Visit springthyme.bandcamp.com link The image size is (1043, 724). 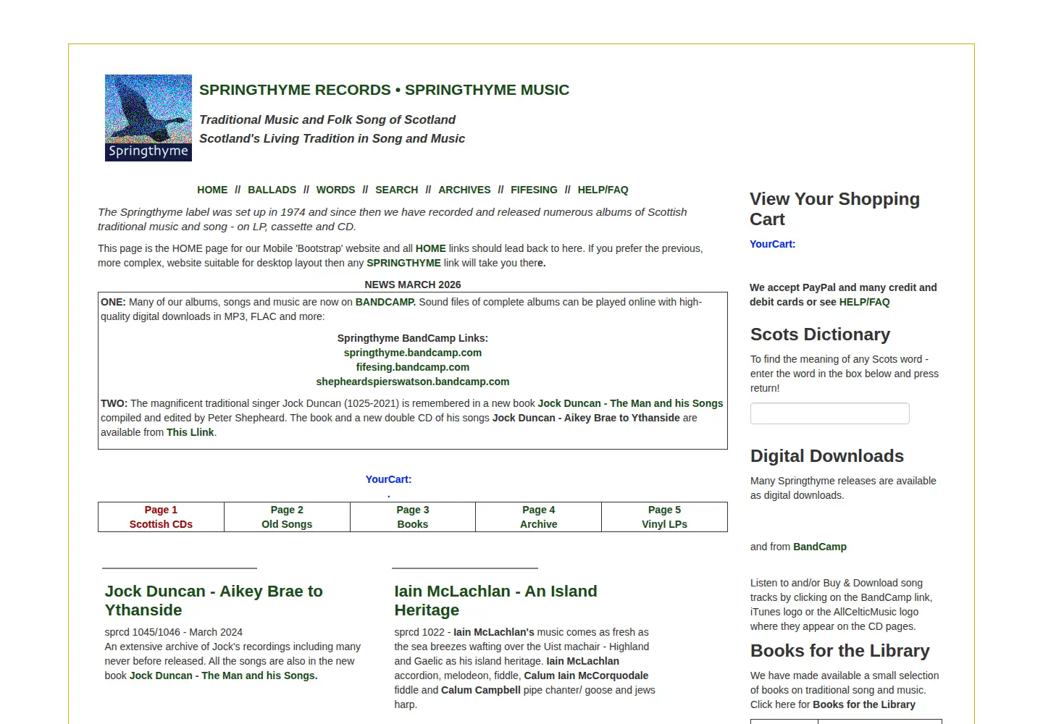click(413, 353)
